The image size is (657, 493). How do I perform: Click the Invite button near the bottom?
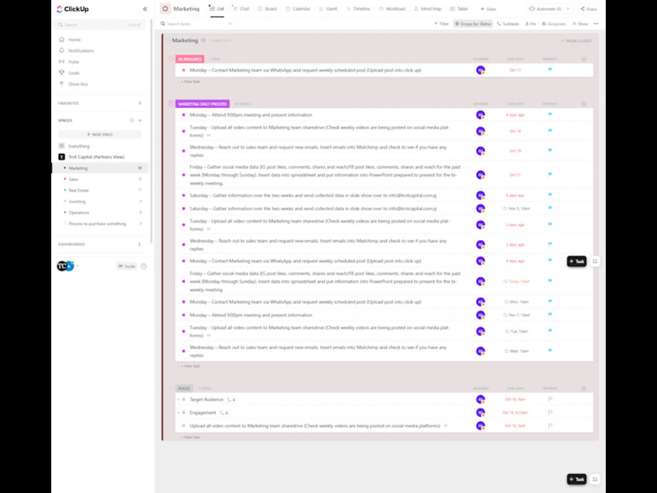click(x=129, y=266)
